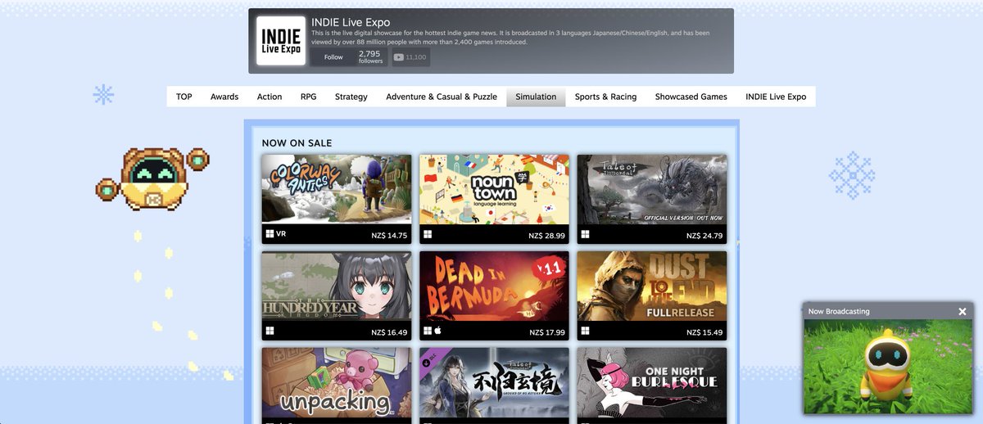Screen dimensions: 983x424
Task: Click the Apple icon on the Dead in Bermuda card
Action: pyautogui.click(x=437, y=331)
